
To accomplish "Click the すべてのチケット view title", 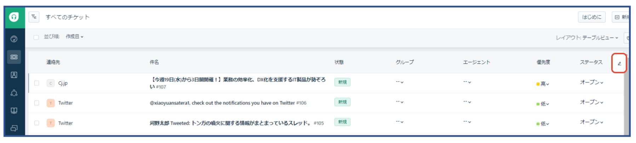I will 67,17.
